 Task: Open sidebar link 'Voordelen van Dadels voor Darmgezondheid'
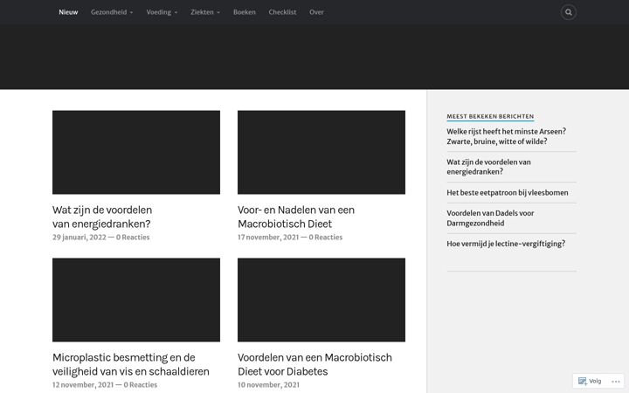click(x=490, y=218)
